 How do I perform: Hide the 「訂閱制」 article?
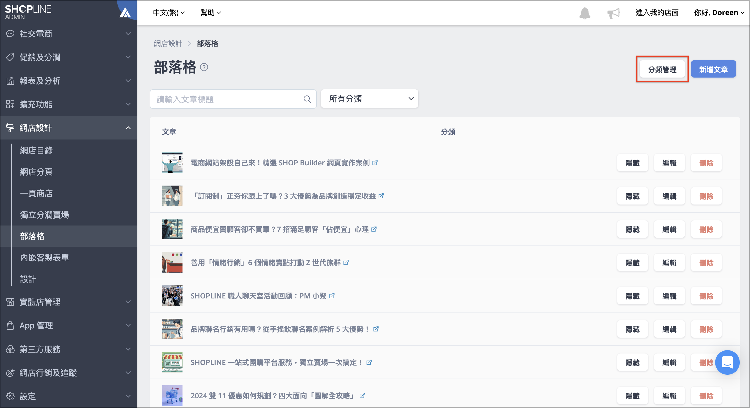click(x=632, y=196)
